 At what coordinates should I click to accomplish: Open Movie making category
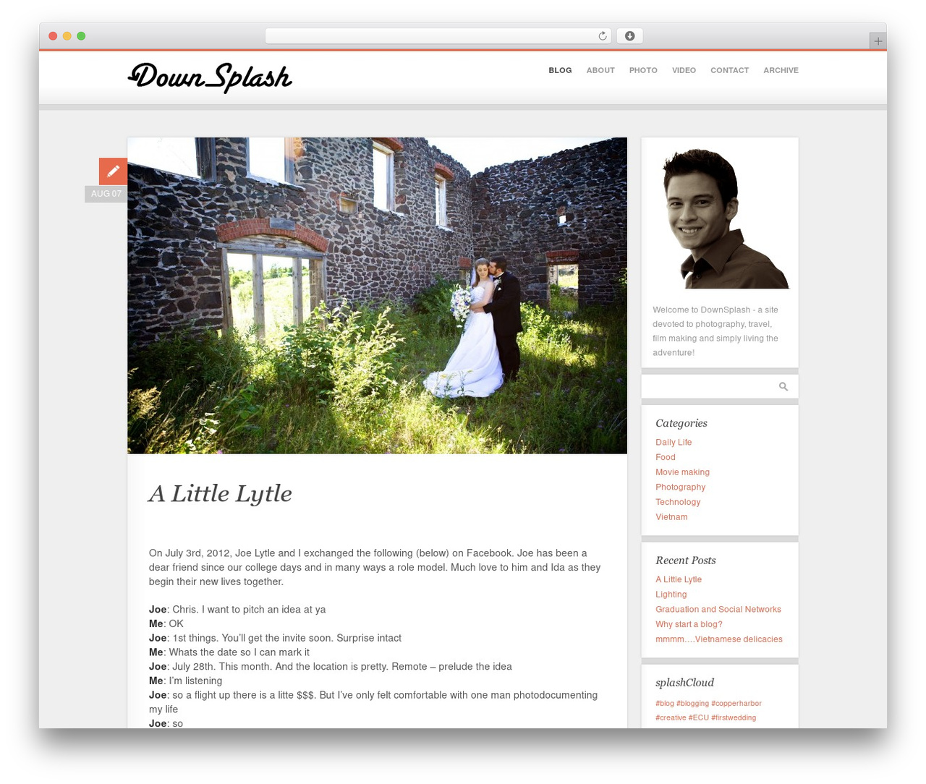pyautogui.click(x=682, y=472)
